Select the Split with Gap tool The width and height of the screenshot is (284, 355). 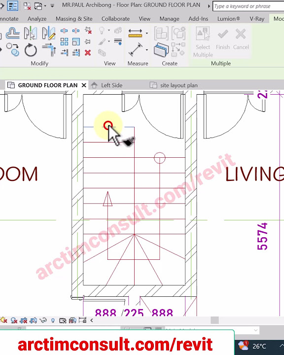click(x=76, y=31)
